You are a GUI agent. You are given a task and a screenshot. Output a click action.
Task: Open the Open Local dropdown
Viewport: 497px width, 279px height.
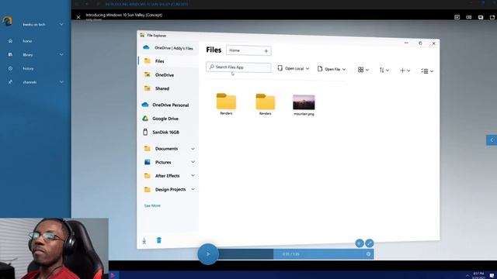click(x=294, y=68)
